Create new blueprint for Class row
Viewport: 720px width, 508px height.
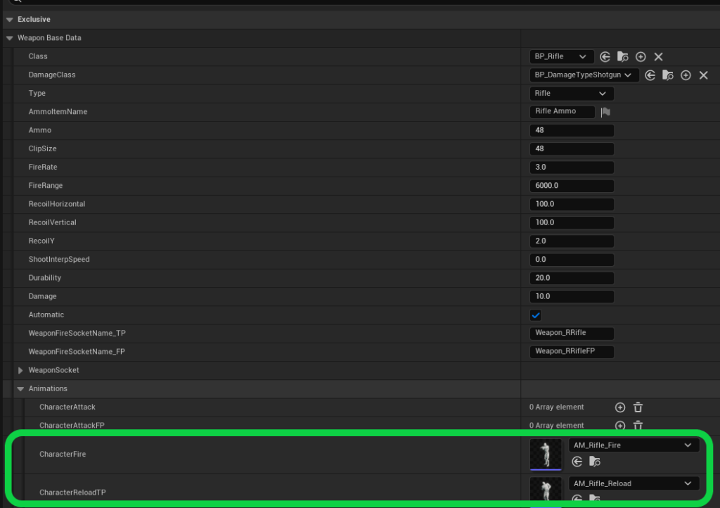[641, 56]
